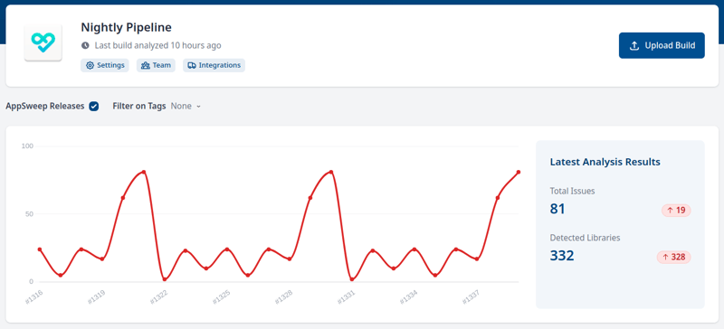Screen dimensions: 724x329
Task: Click the up-arrow badge showing 328 libraries
Action: tap(673, 257)
